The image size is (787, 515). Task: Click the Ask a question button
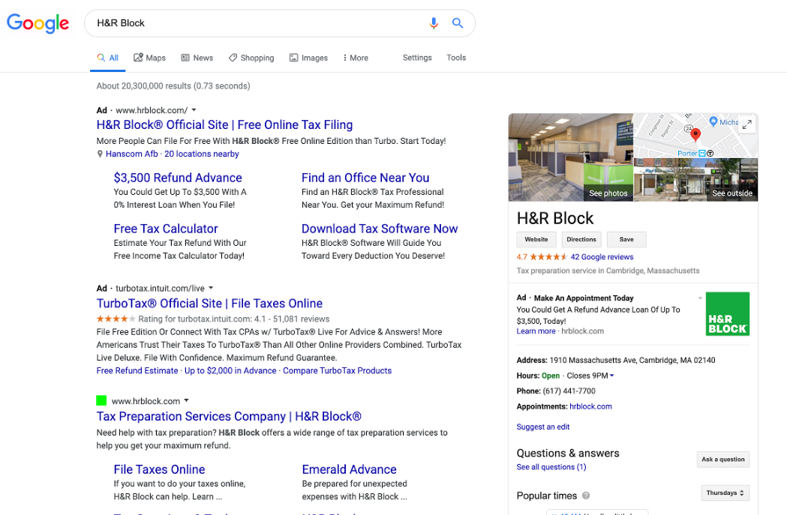point(722,460)
